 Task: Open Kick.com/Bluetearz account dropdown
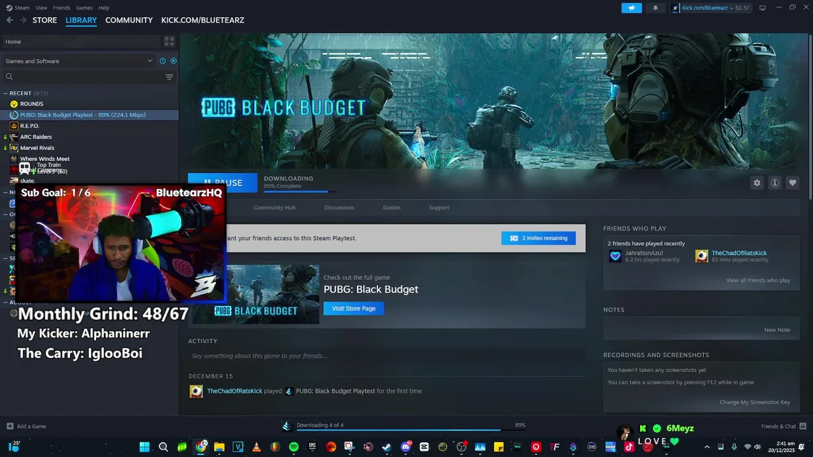710,8
